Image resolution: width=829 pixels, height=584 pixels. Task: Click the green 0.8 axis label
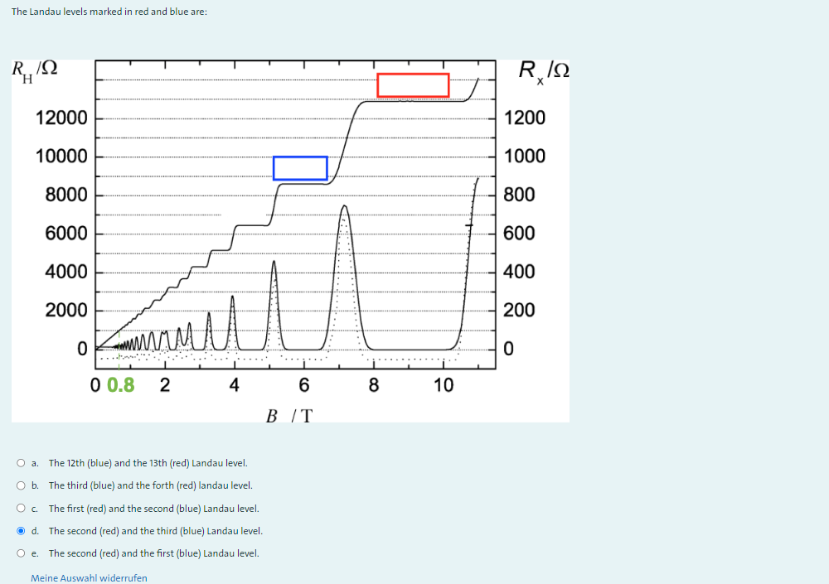click(122, 384)
